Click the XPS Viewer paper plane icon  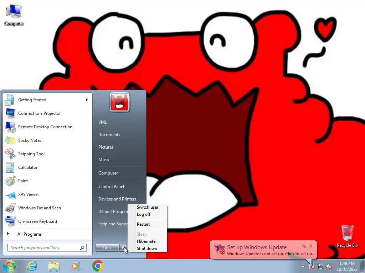pyautogui.click(x=10, y=194)
